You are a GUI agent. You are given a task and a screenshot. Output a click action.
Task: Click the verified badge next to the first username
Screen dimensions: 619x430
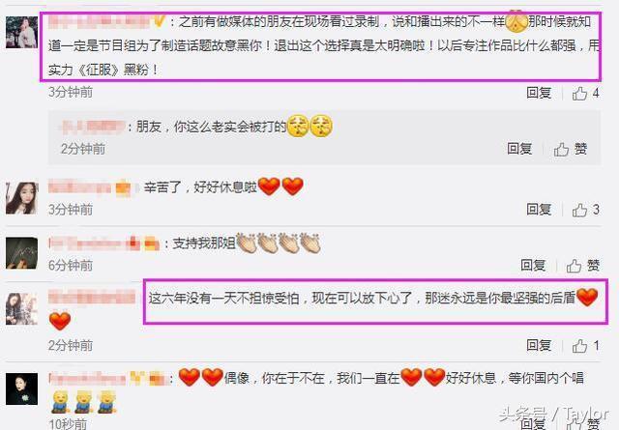click(x=159, y=21)
